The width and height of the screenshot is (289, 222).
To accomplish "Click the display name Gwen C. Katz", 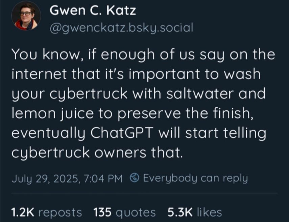I will [93, 11].
